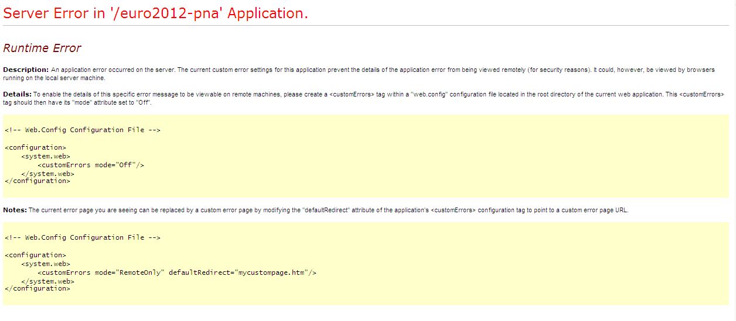Image resolution: width=736 pixels, height=321 pixels.
Task: Click closing </configuration> tag in second code block
Action: (x=37, y=288)
